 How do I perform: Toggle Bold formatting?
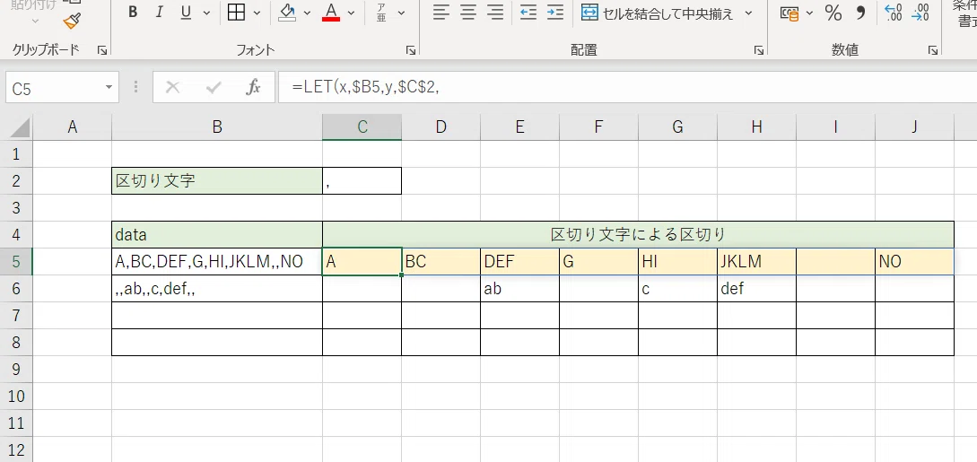click(x=133, y=13)
